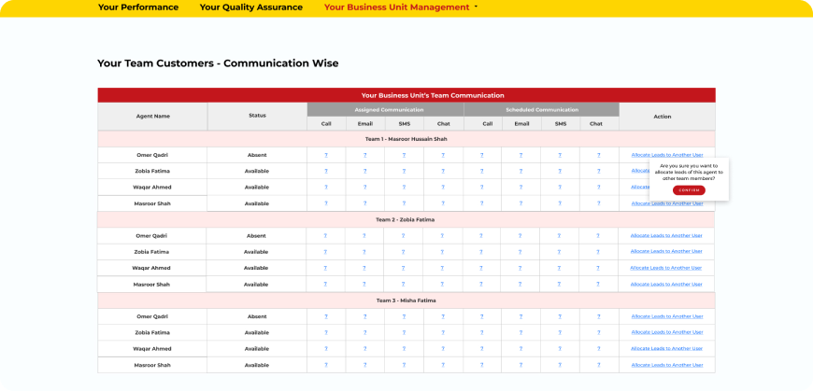This screenshot has height=391, width=813.
Task: Allocate leads for Masroor Shah in Team 1
Action: click(666, 203)
